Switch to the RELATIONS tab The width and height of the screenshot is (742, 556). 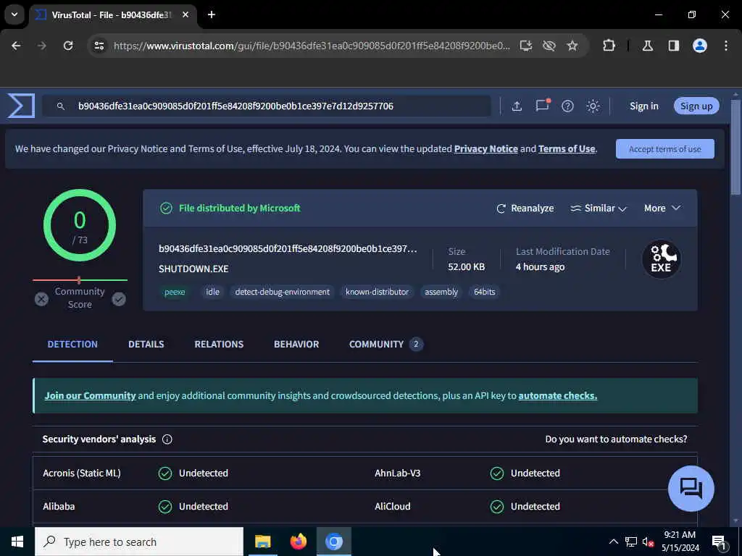click(219, 344)
